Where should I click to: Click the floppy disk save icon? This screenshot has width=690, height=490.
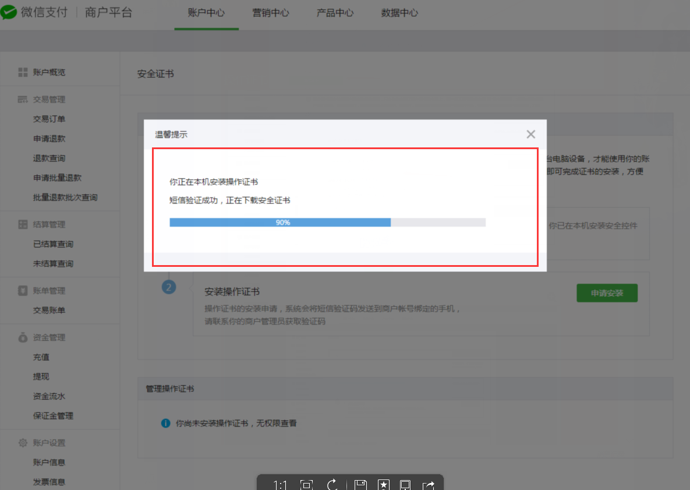[360, 485]
